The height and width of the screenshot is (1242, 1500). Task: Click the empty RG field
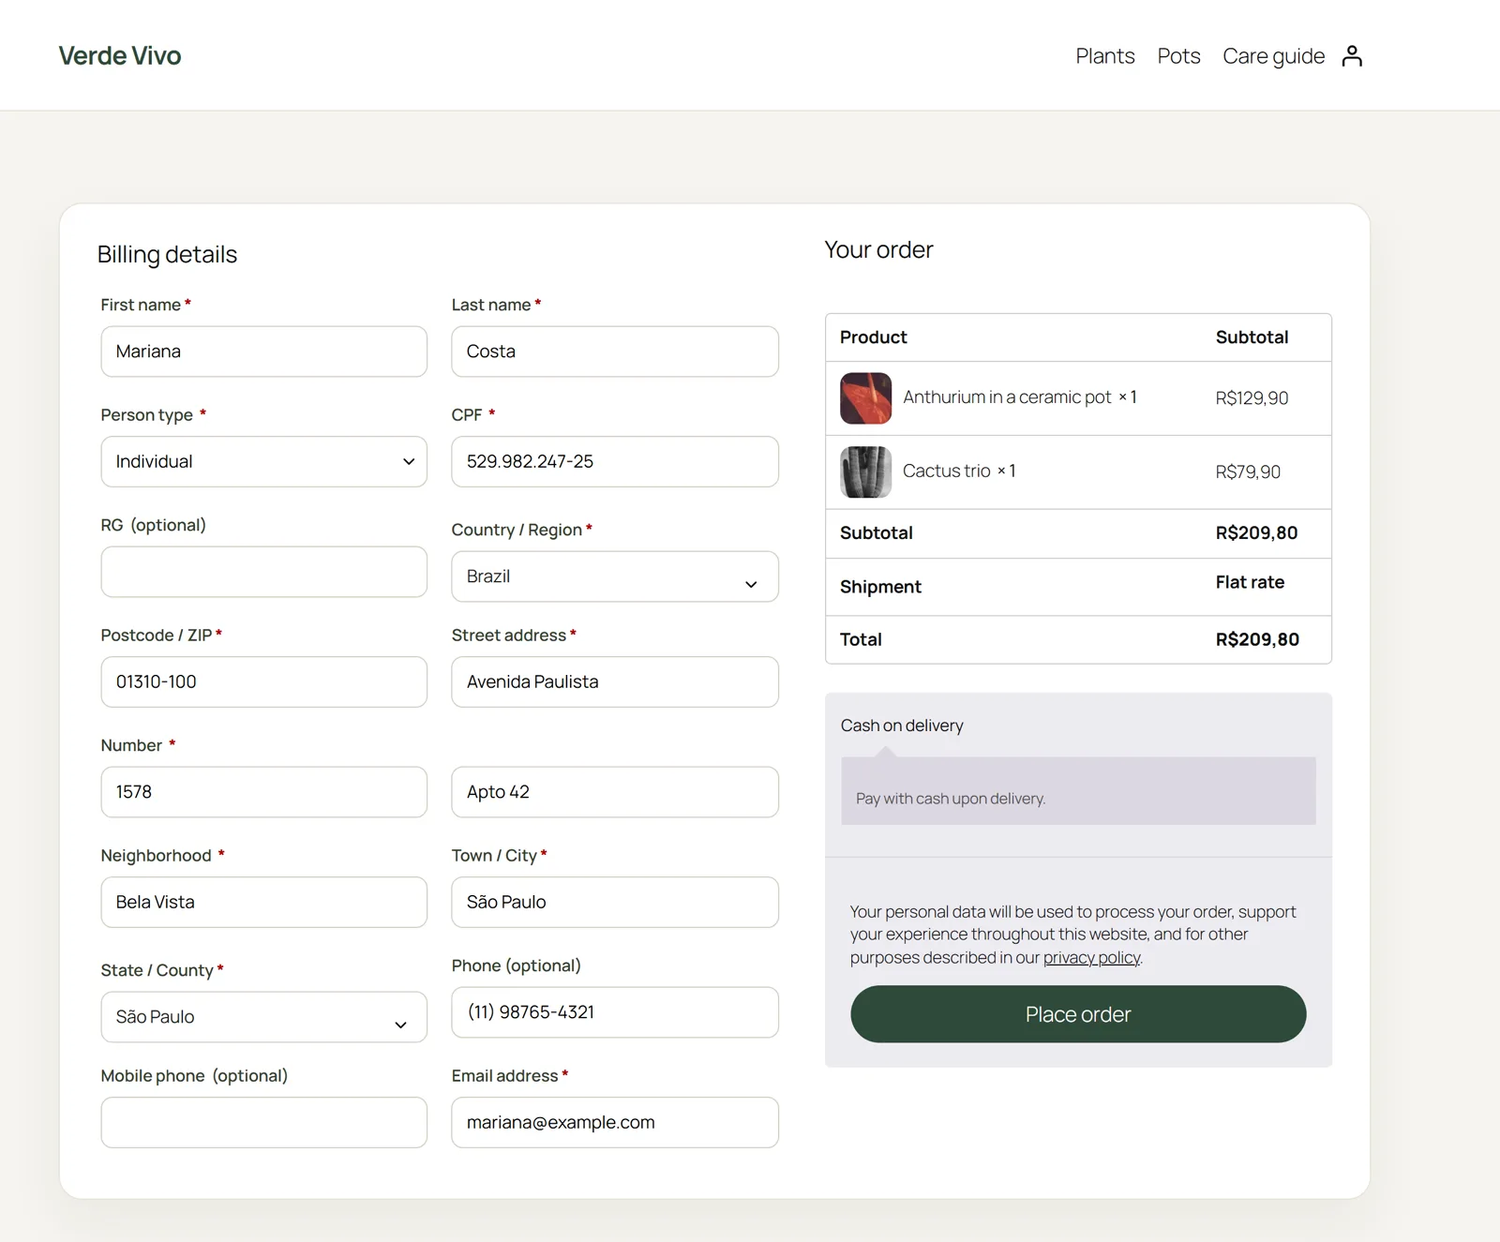(x=263, y=572)
